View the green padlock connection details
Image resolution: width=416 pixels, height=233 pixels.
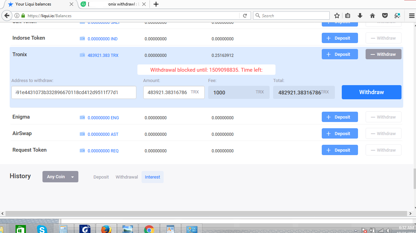(x=23, y=16)
